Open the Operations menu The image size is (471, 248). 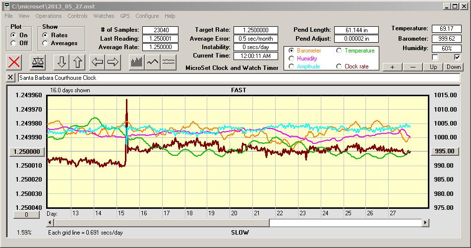49,16
